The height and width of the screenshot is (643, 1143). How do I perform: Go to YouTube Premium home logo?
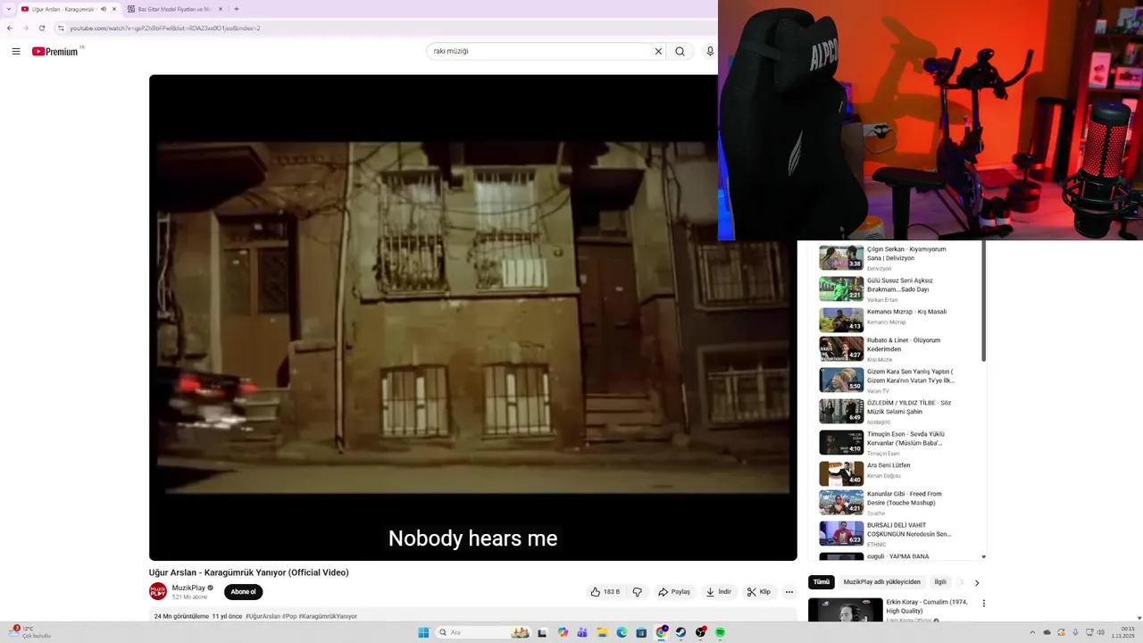[x=55, y=52]
